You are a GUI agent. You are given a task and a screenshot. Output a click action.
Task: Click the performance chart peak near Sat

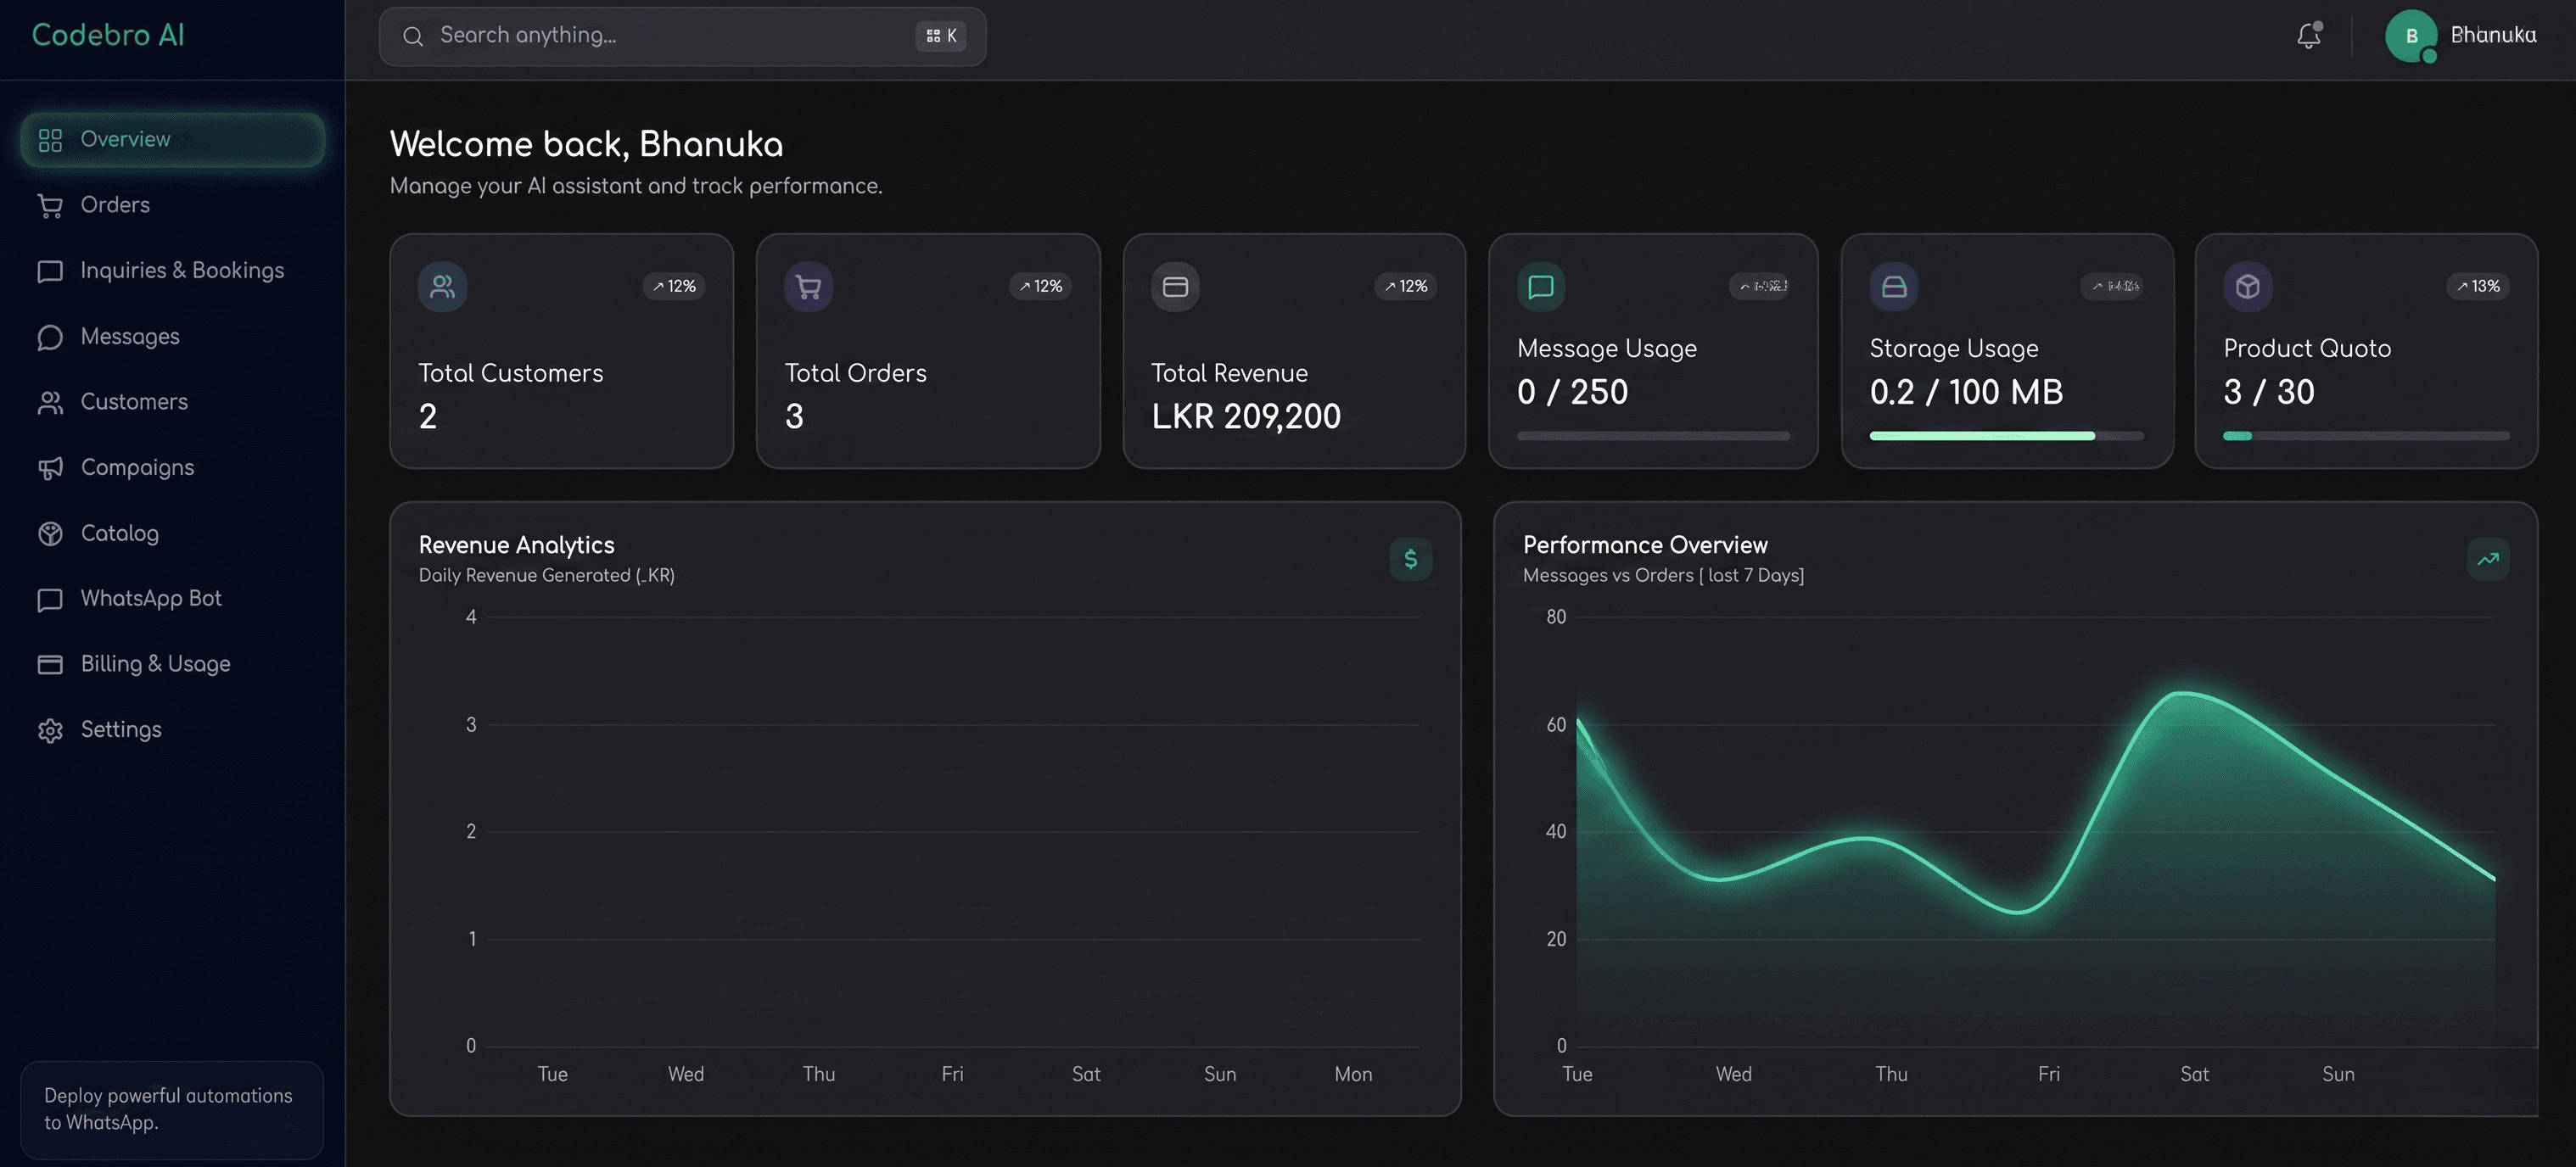tap(2180, 694)
